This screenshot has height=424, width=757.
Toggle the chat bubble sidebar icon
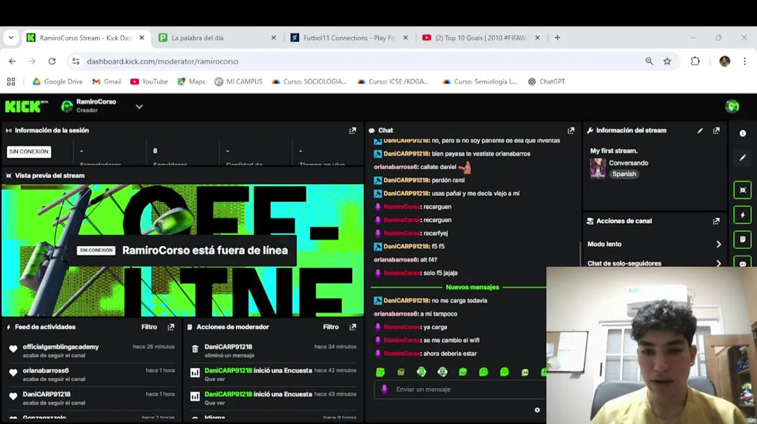(x=743, y=263)
